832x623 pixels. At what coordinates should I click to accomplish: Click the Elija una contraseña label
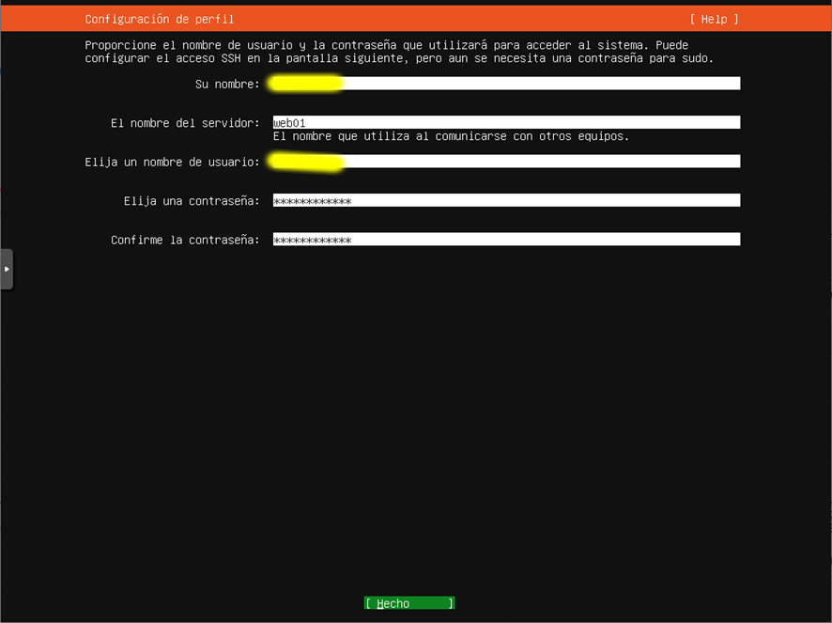click(x=192, y=201)
